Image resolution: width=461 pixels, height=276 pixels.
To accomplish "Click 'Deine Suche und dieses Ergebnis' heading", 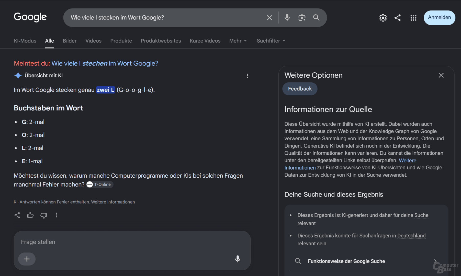I will point(334,194).
